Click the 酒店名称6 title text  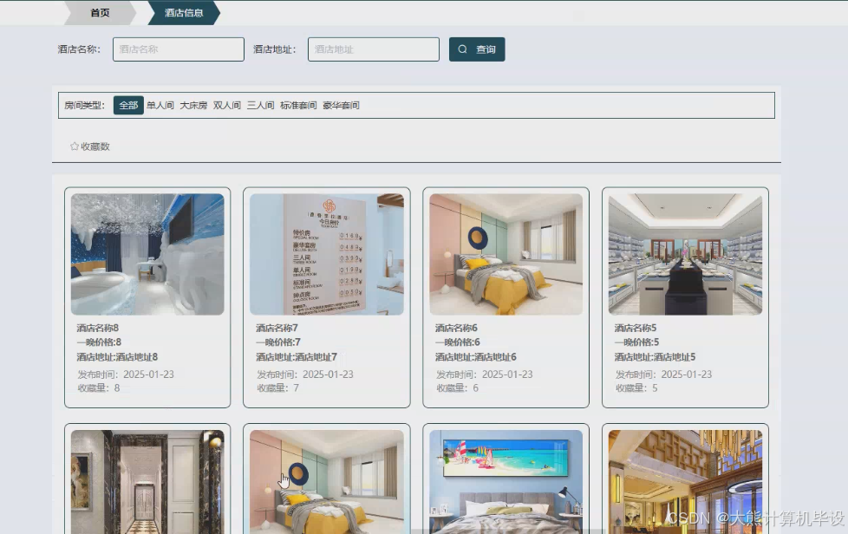coord(456,328)
